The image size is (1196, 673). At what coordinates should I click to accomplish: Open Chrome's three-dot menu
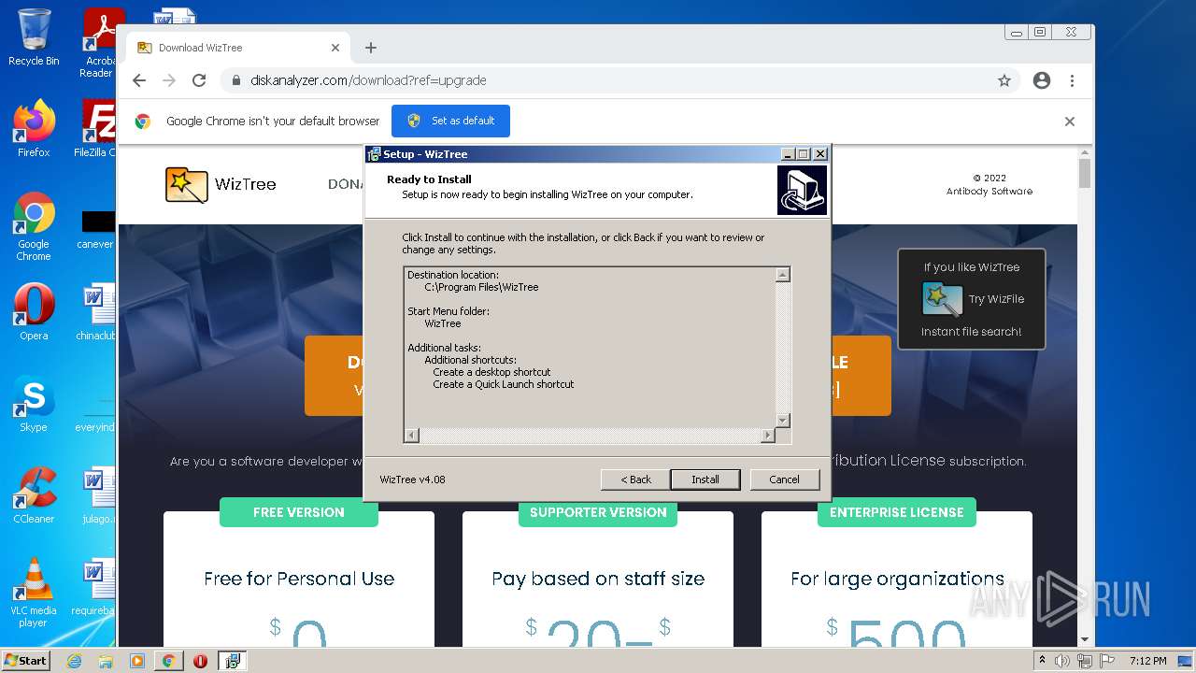[1072, 80]
